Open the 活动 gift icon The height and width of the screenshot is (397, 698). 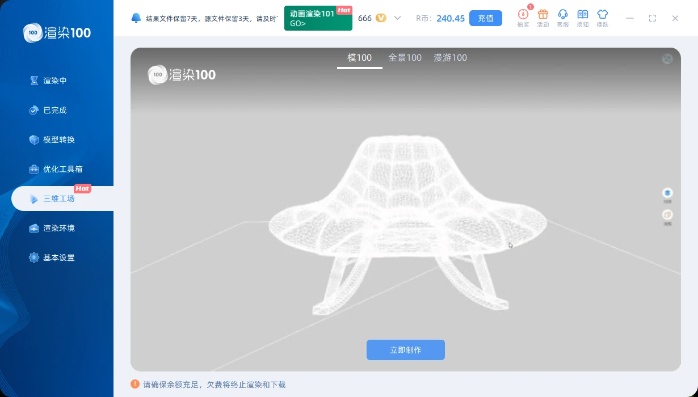point(543,18)
